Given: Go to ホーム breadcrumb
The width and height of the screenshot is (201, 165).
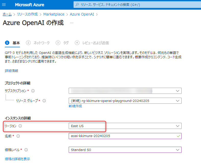Looking at the screenshot, I should 7,14.
